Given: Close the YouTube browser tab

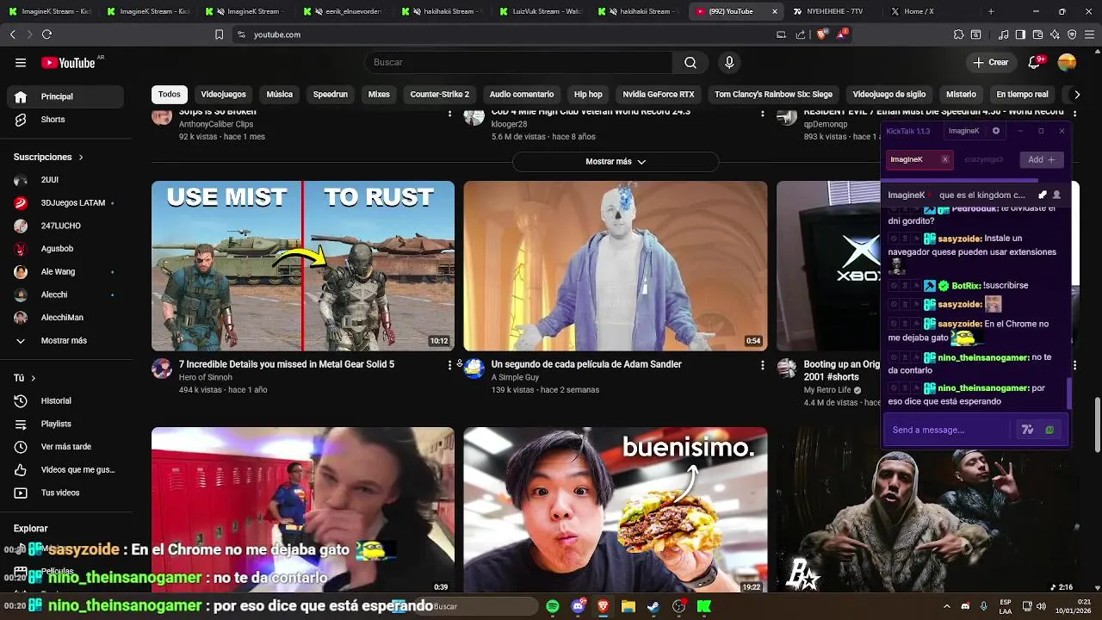Looking at the screenshot, I should 775,11.
